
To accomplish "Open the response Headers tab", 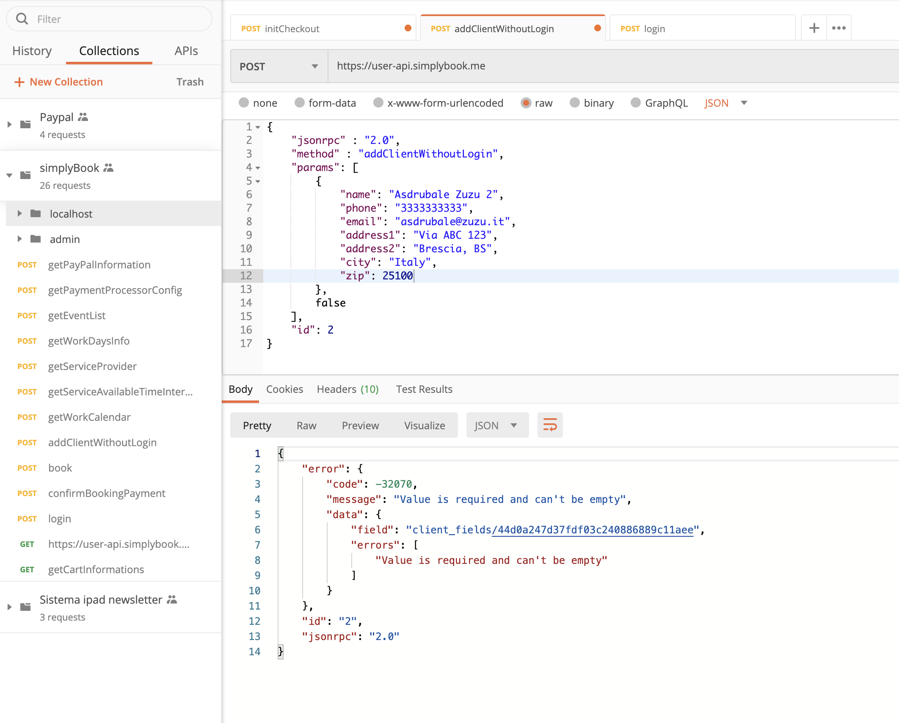I will coord(347,389).
